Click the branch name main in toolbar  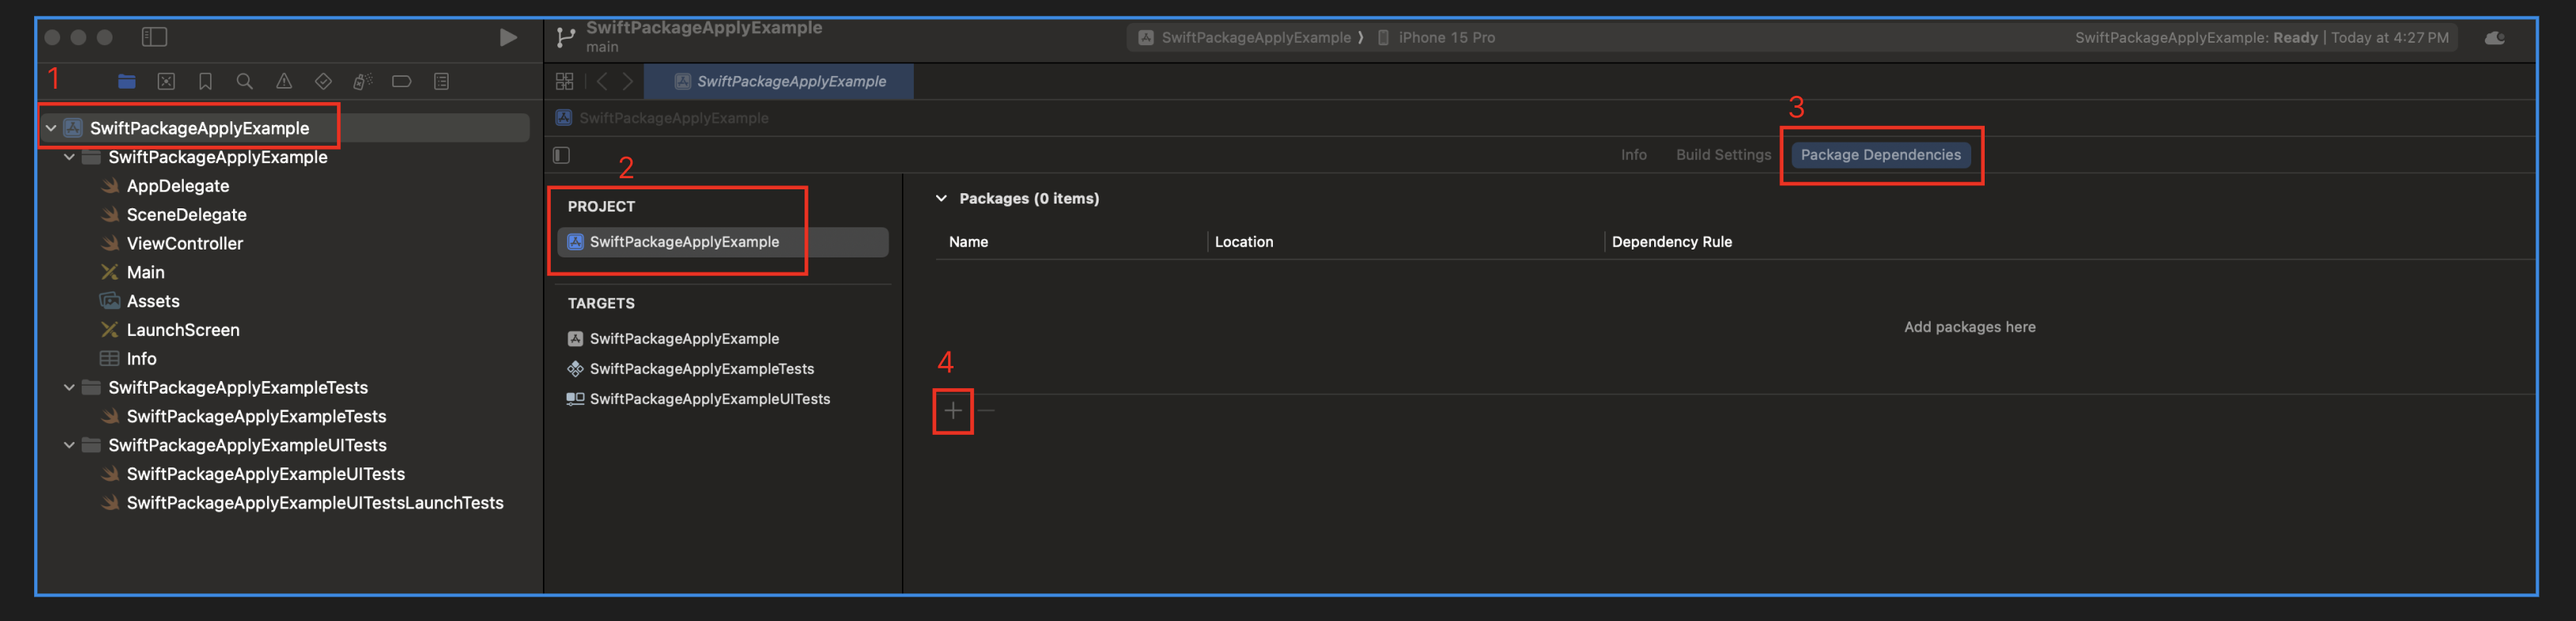(602, 47)
